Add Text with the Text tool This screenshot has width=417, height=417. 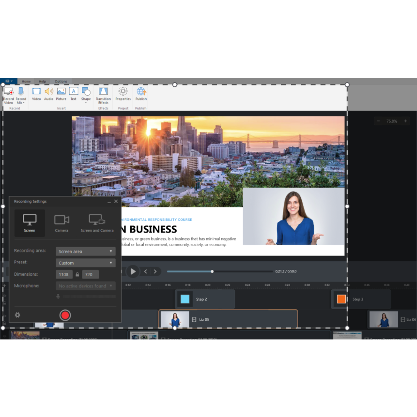(73, 94)
